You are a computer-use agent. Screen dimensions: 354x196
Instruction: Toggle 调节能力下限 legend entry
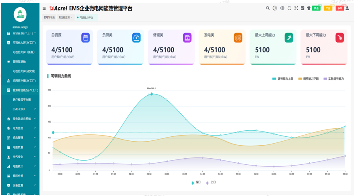click(309, 78)
